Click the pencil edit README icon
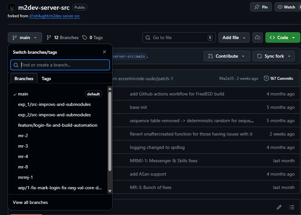 [279, 207]
